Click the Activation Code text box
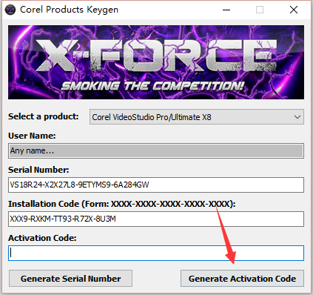Viewport: 313px width, 295px height. coord(156,253)
